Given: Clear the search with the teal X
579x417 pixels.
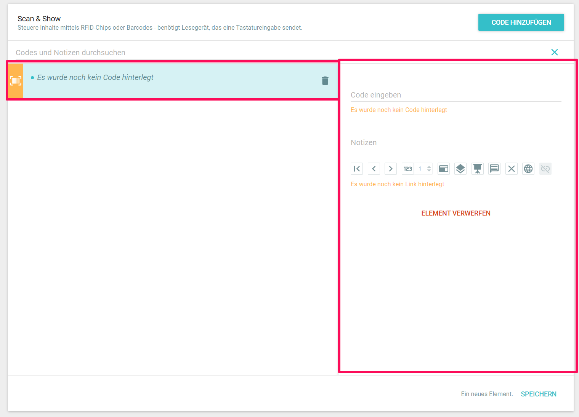Looking at the screenshot, I should 554,52.
